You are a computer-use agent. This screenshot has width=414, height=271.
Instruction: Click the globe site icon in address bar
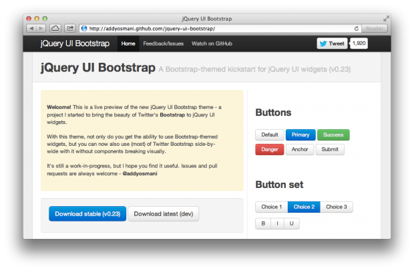[x=84, y=29]
